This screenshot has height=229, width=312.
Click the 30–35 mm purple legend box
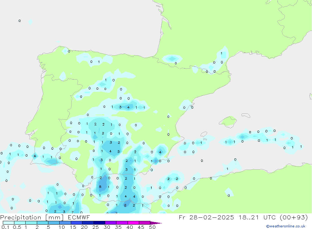[111, 223]
